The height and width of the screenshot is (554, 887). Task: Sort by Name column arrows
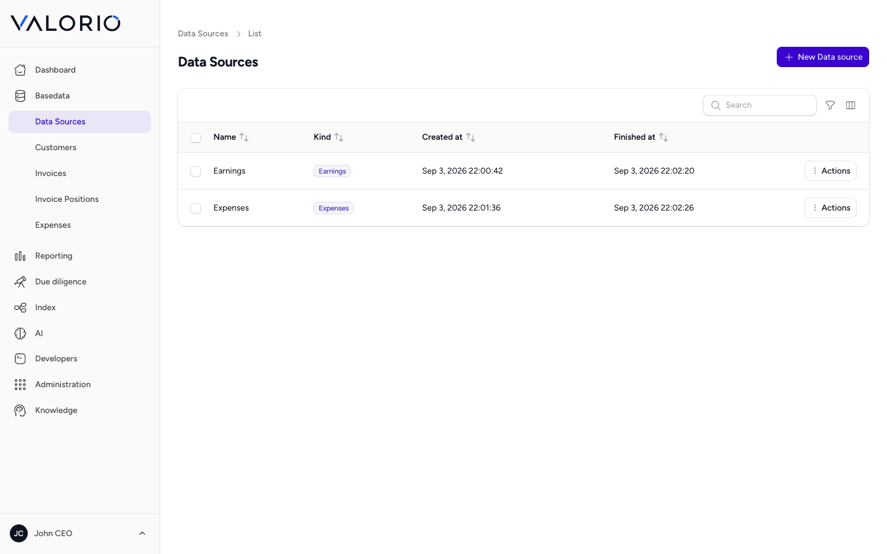click(244, 137)
